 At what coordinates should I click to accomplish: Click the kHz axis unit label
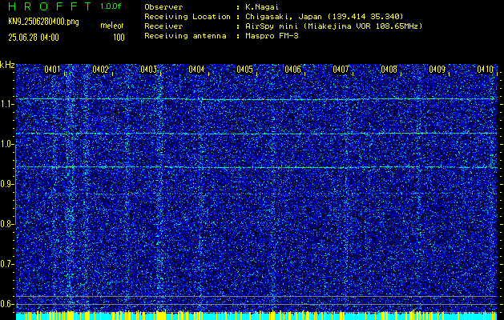point(7,65)
